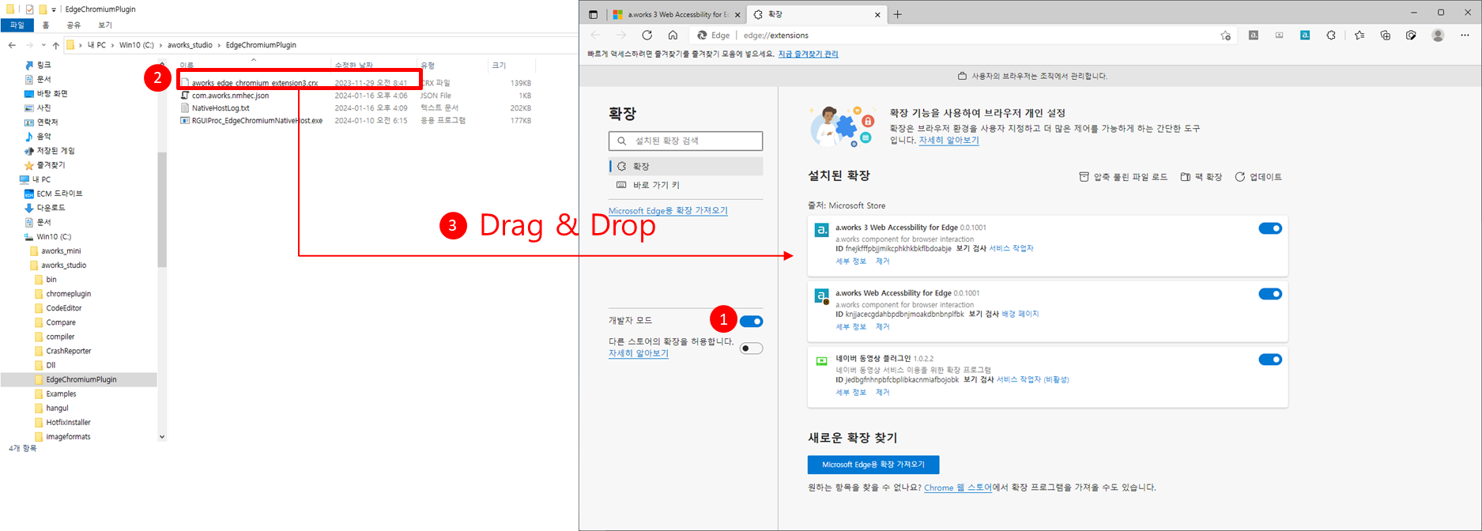Select the CodeEditor folder in the tree
1482x531 pixels.
(63, 308)
